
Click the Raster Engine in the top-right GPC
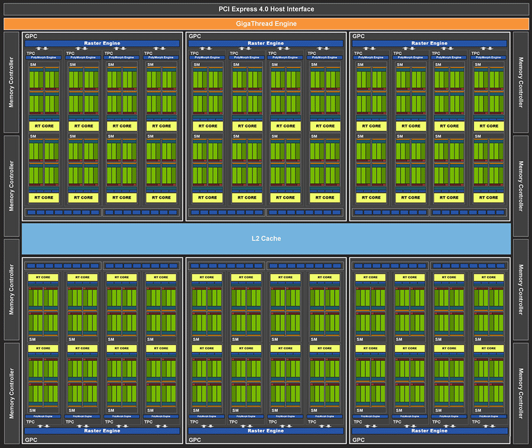[x=430, y=43]
